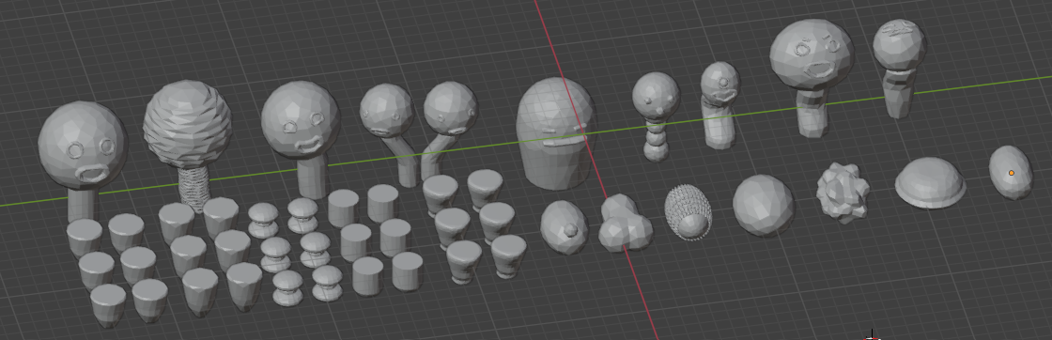Select the half-dome object
This screenshot has width=1052, height=340.
(x=930, y=182)
